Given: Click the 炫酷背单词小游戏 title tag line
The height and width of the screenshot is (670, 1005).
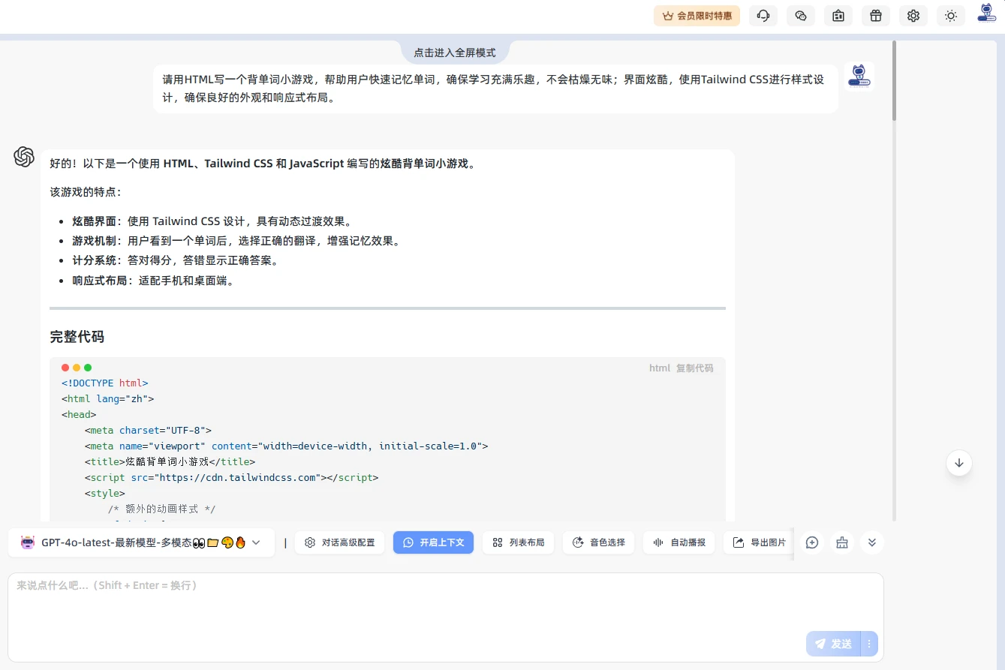Looking at the screenshot, I should [x=170, y=461].
